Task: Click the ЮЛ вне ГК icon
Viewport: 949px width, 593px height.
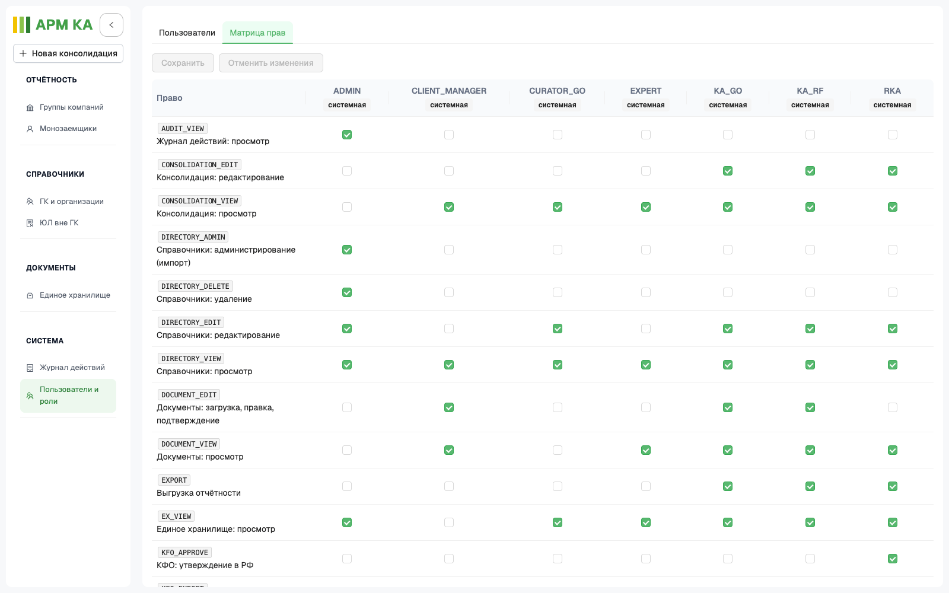Action: click(30, 223)
